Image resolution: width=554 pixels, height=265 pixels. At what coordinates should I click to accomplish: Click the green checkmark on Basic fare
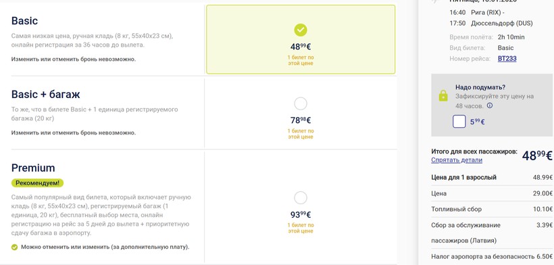coord(301,30)
